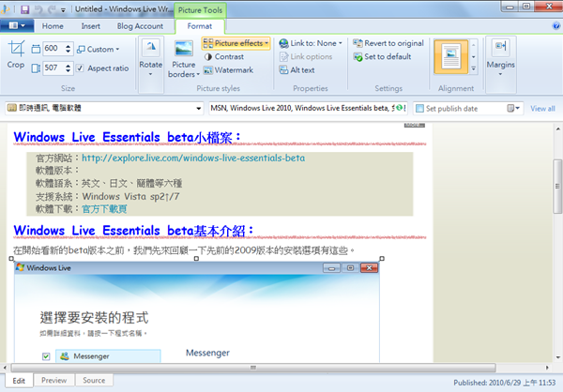Decrease the height value with down arrow
Image resolution: width=563 pixels, height=392 pixels.
(x=68, y=71)
